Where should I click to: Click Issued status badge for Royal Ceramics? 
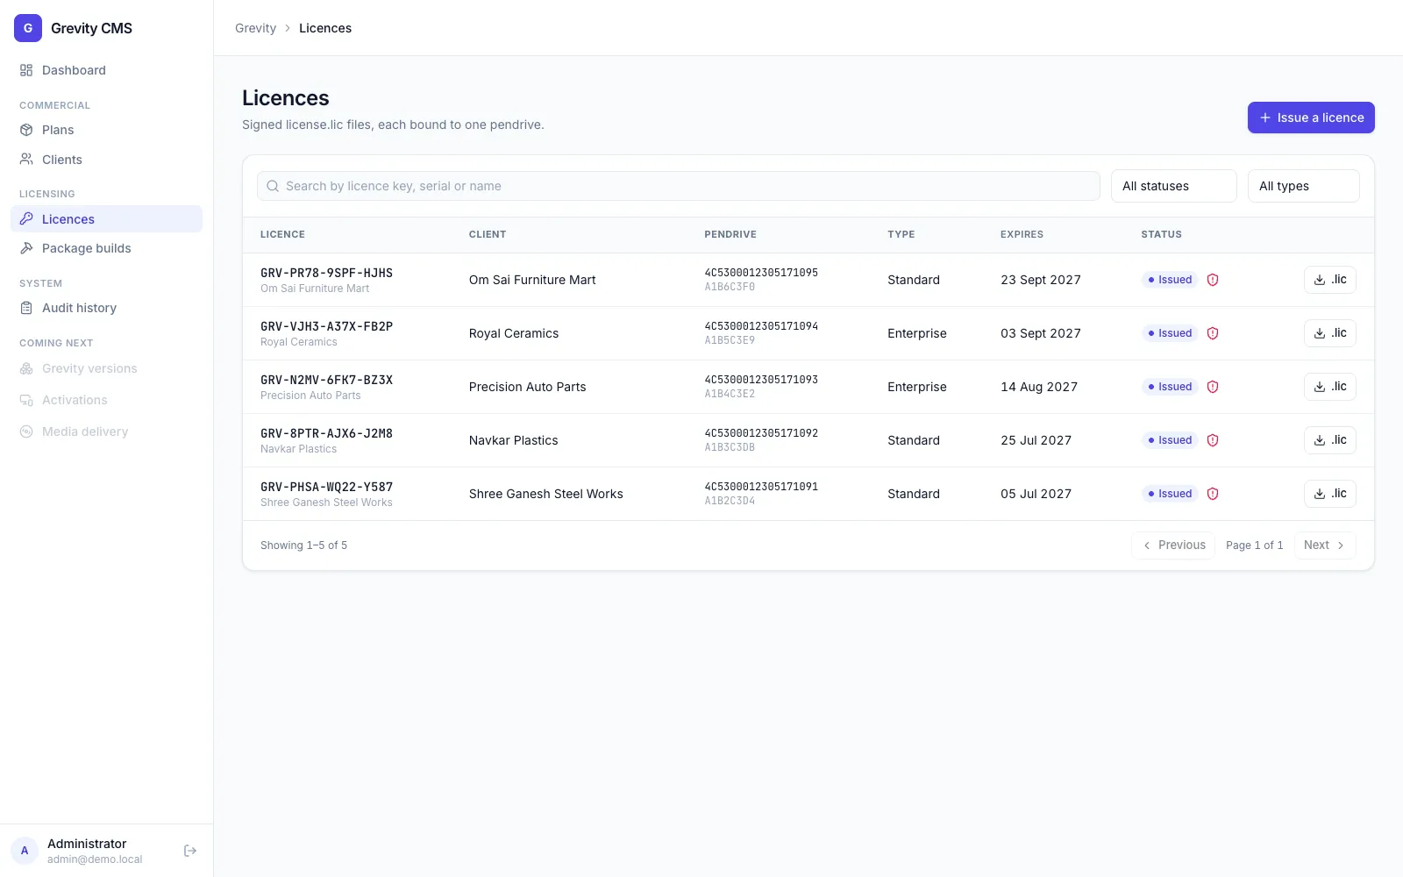coord(1170,333)
